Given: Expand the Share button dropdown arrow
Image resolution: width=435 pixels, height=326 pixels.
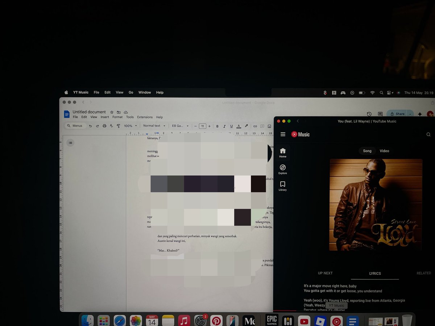Looking at the screenshot, I should pos(410,114).
